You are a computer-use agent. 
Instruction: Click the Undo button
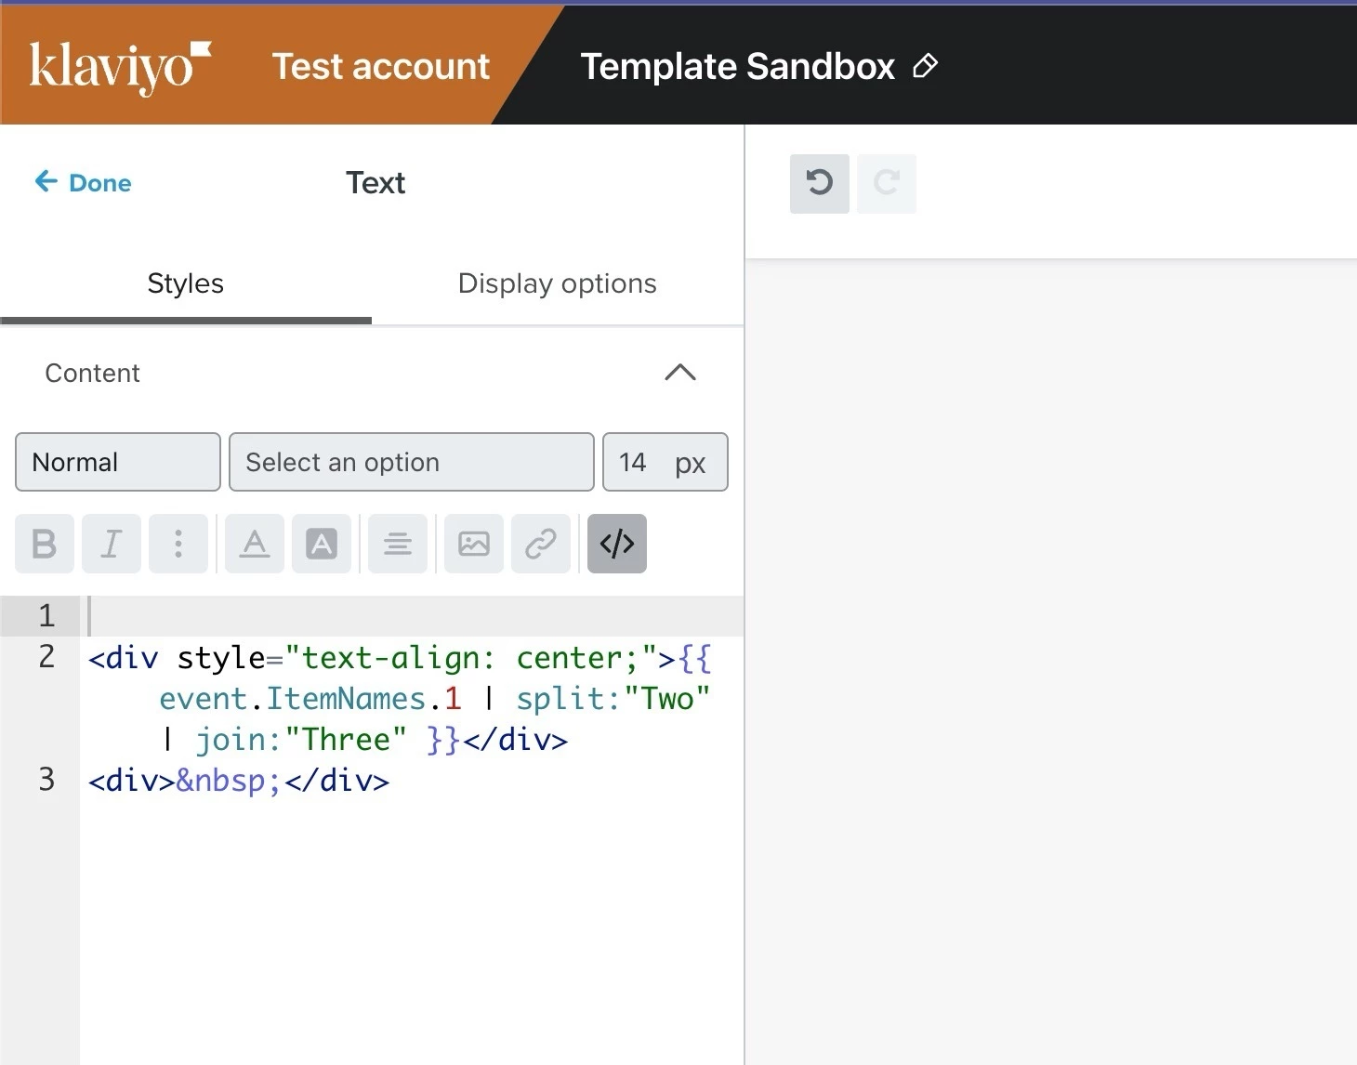820,183
